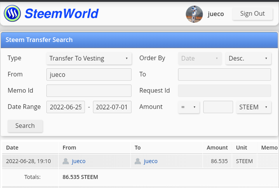Open the Amount operator equals dropdown

coord(189,107)
